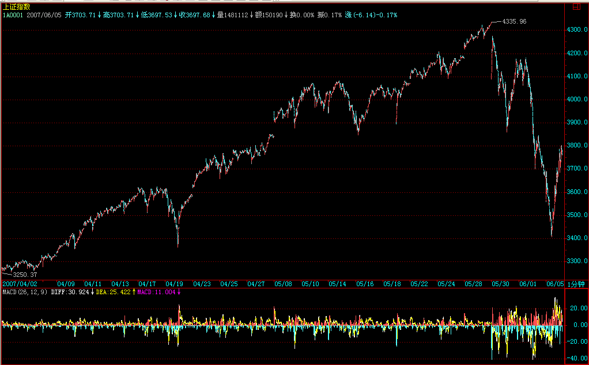
Task: Click the 3500.0 price axis label
Action: click(x=576, y=215)
